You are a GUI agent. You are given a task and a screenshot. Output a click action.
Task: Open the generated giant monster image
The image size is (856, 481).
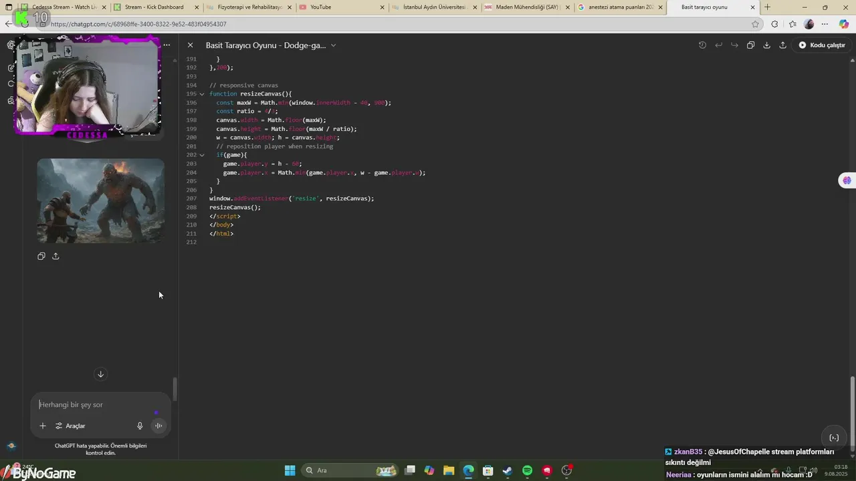[x=100, y=200]
